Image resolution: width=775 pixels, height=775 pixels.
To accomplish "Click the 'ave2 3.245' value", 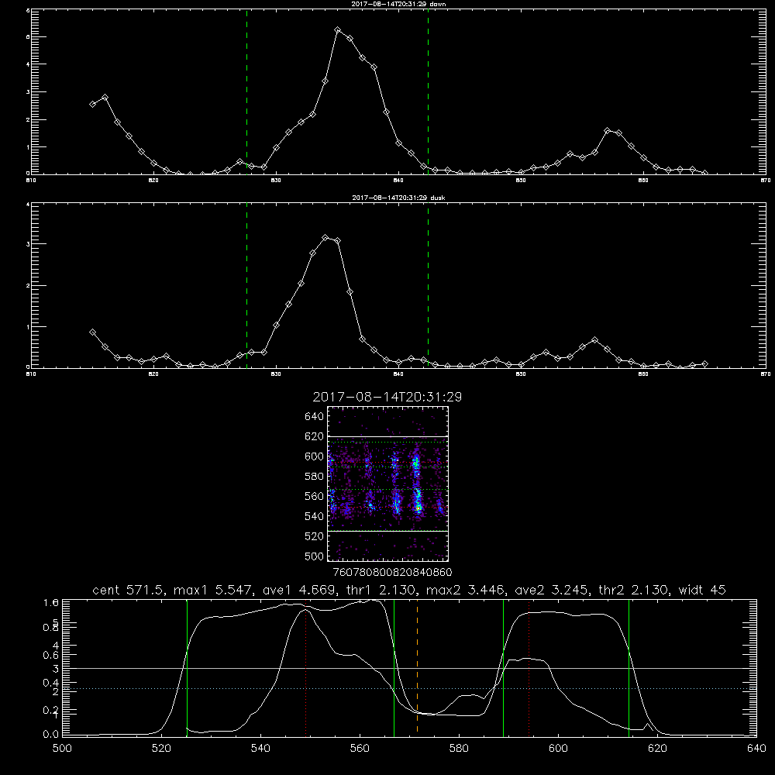I will click(552, 590).
